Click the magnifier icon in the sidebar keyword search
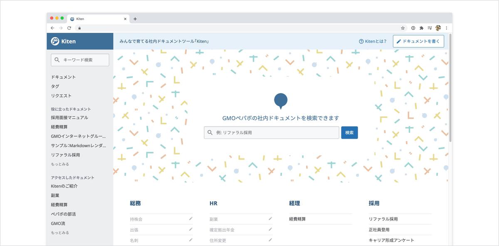This screenshot has width=499, height=246. tap(57, 59)
